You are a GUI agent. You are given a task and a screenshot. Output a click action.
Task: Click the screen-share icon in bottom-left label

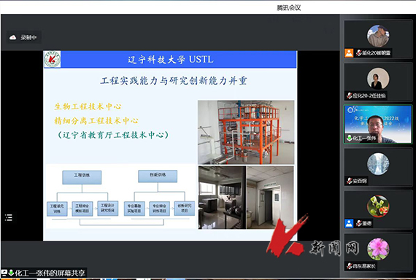(4, 273)
